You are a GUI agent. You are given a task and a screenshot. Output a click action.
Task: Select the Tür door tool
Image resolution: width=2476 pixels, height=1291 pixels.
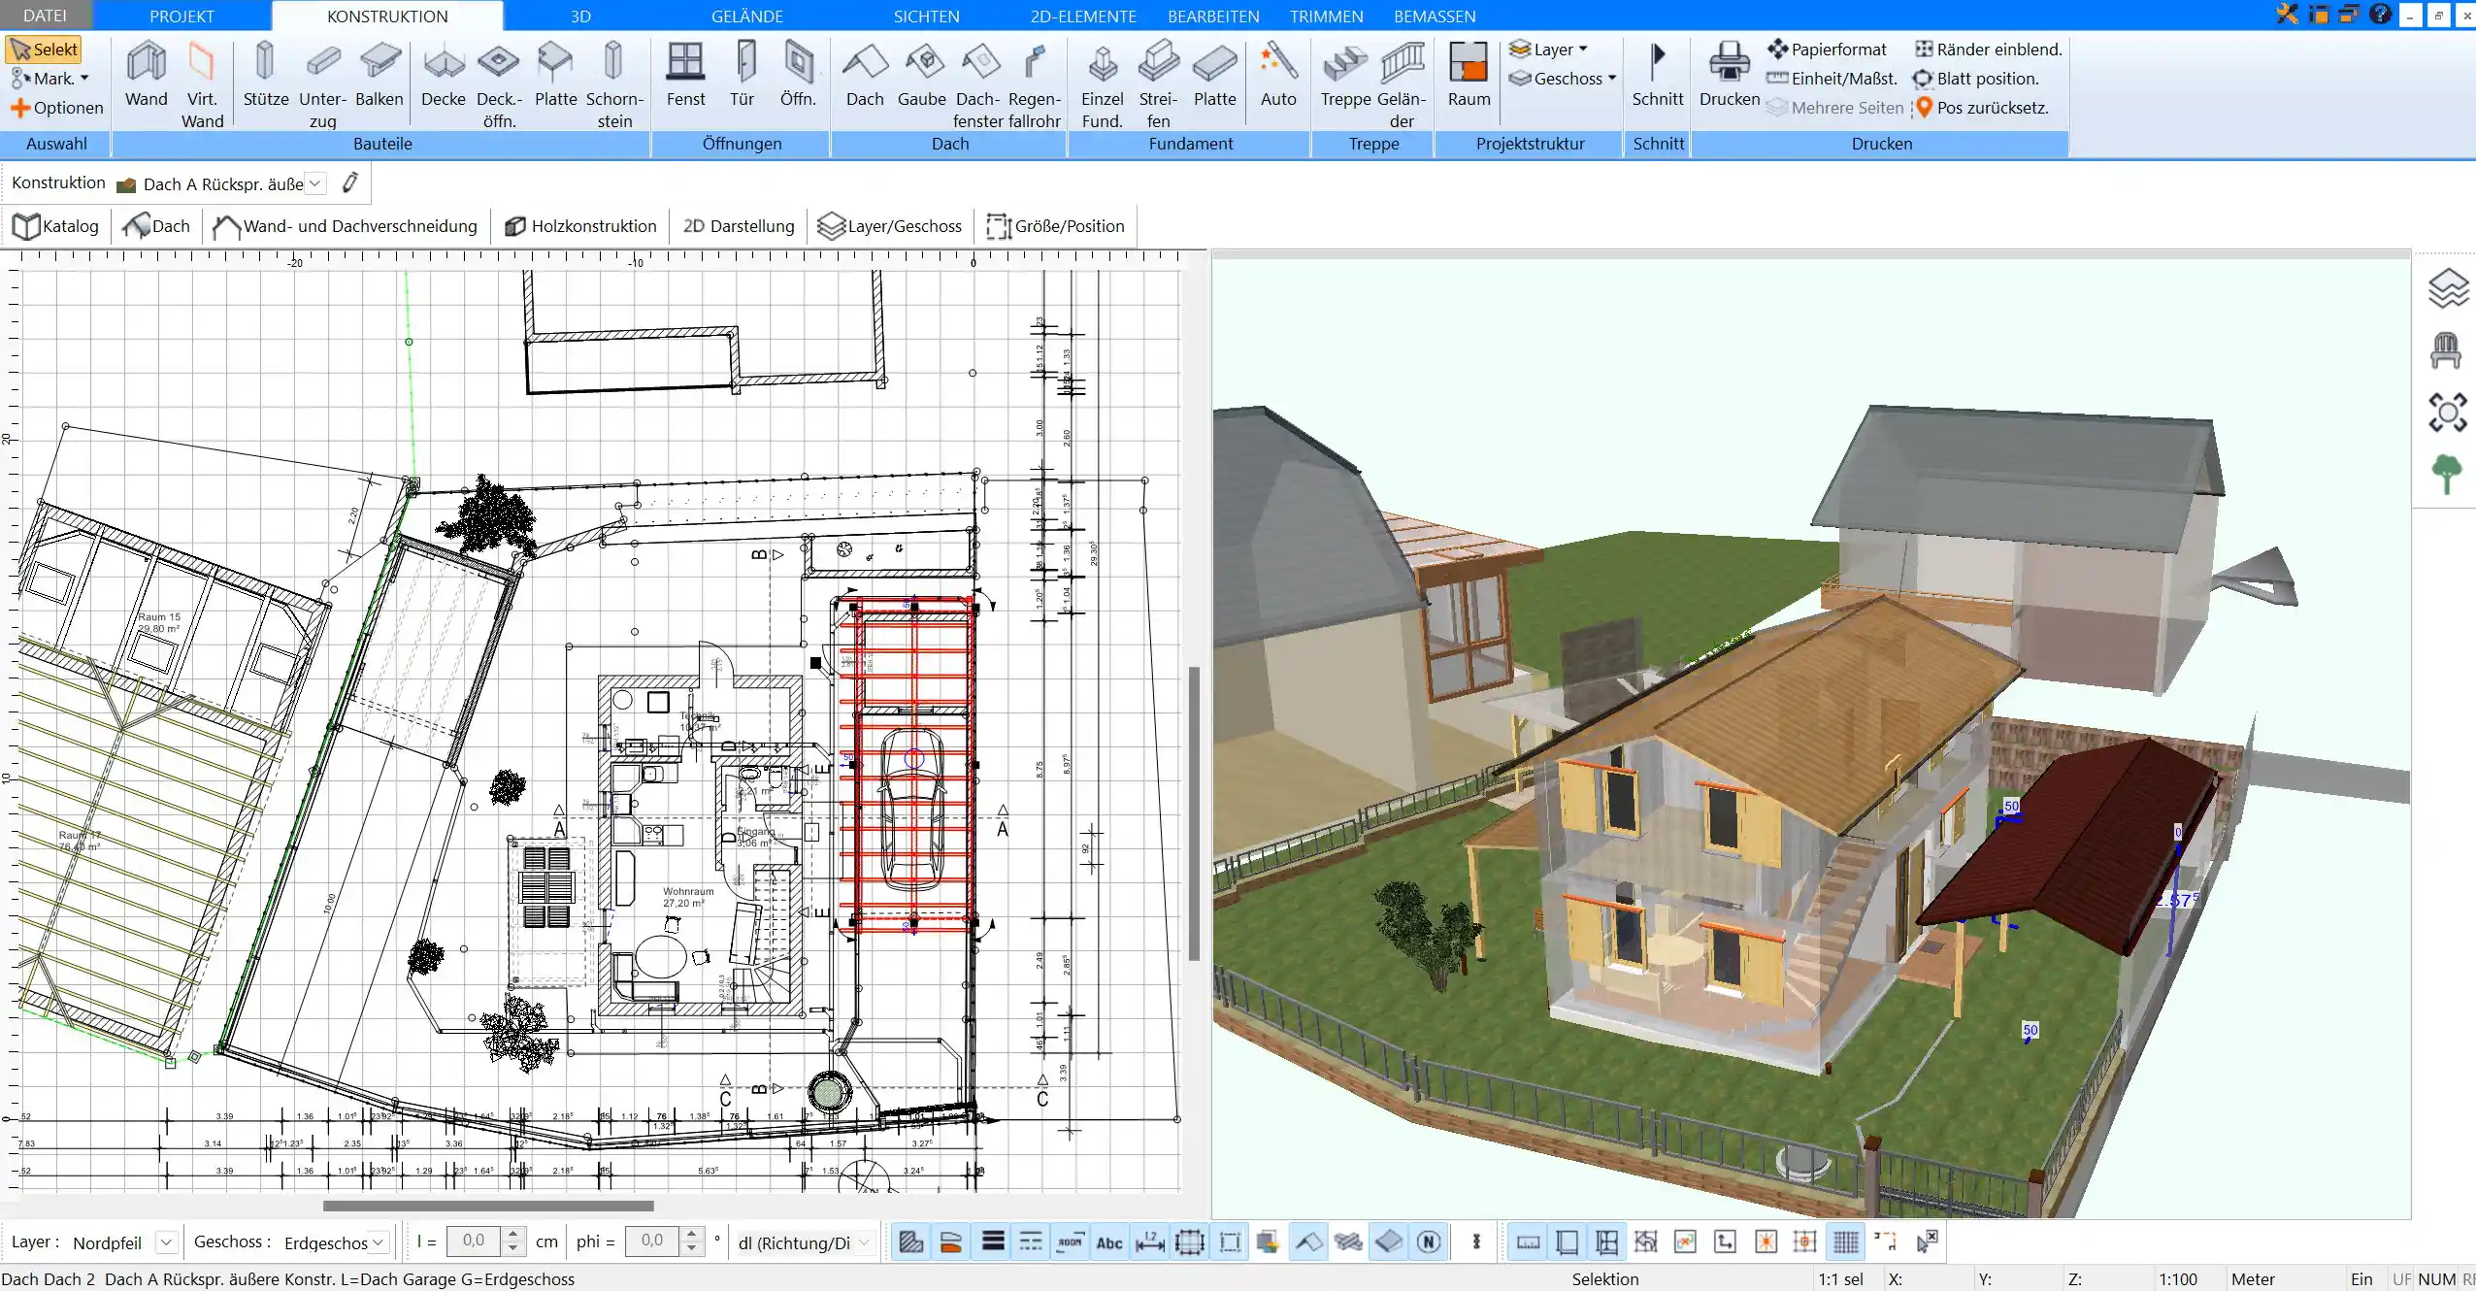[743, 75]
